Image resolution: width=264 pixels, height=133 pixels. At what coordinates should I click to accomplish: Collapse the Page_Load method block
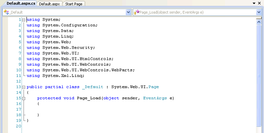point(24,99)
